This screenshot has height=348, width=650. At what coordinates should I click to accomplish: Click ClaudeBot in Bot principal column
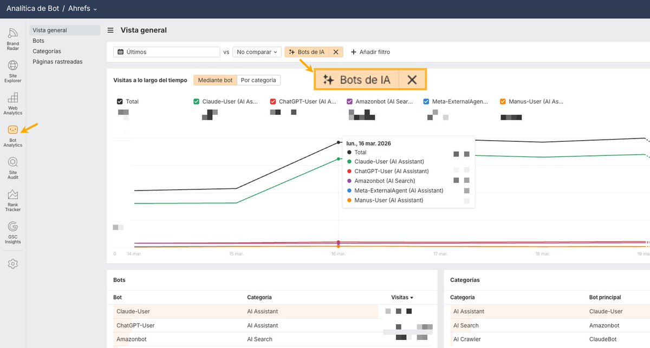602,339
